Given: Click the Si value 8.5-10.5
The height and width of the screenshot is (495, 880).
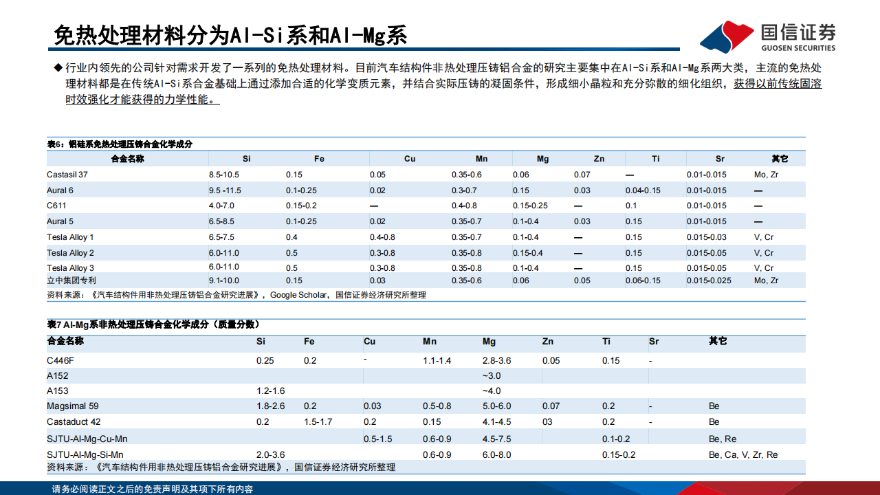Looking at the screenshot, I should (x=224, y=175).
